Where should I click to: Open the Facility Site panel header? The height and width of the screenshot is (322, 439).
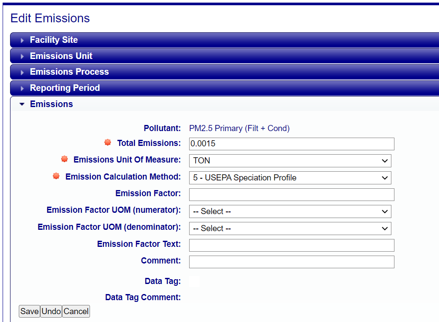(x=225, y=40)
